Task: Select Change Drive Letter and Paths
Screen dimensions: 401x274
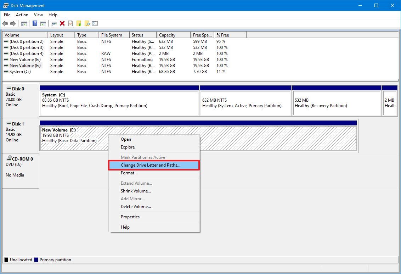Action: pyautogui.click(x=154, y=165)
